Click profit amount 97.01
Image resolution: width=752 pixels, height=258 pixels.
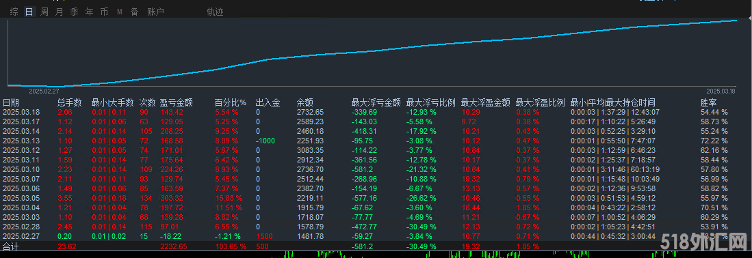coord(170,227)
